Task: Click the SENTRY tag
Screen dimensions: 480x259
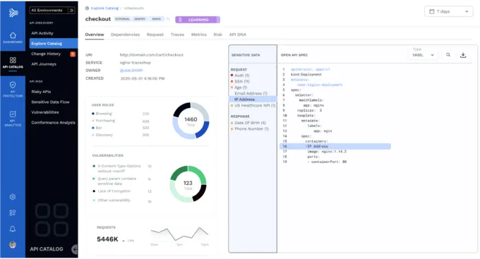Action: coord(140,19)
